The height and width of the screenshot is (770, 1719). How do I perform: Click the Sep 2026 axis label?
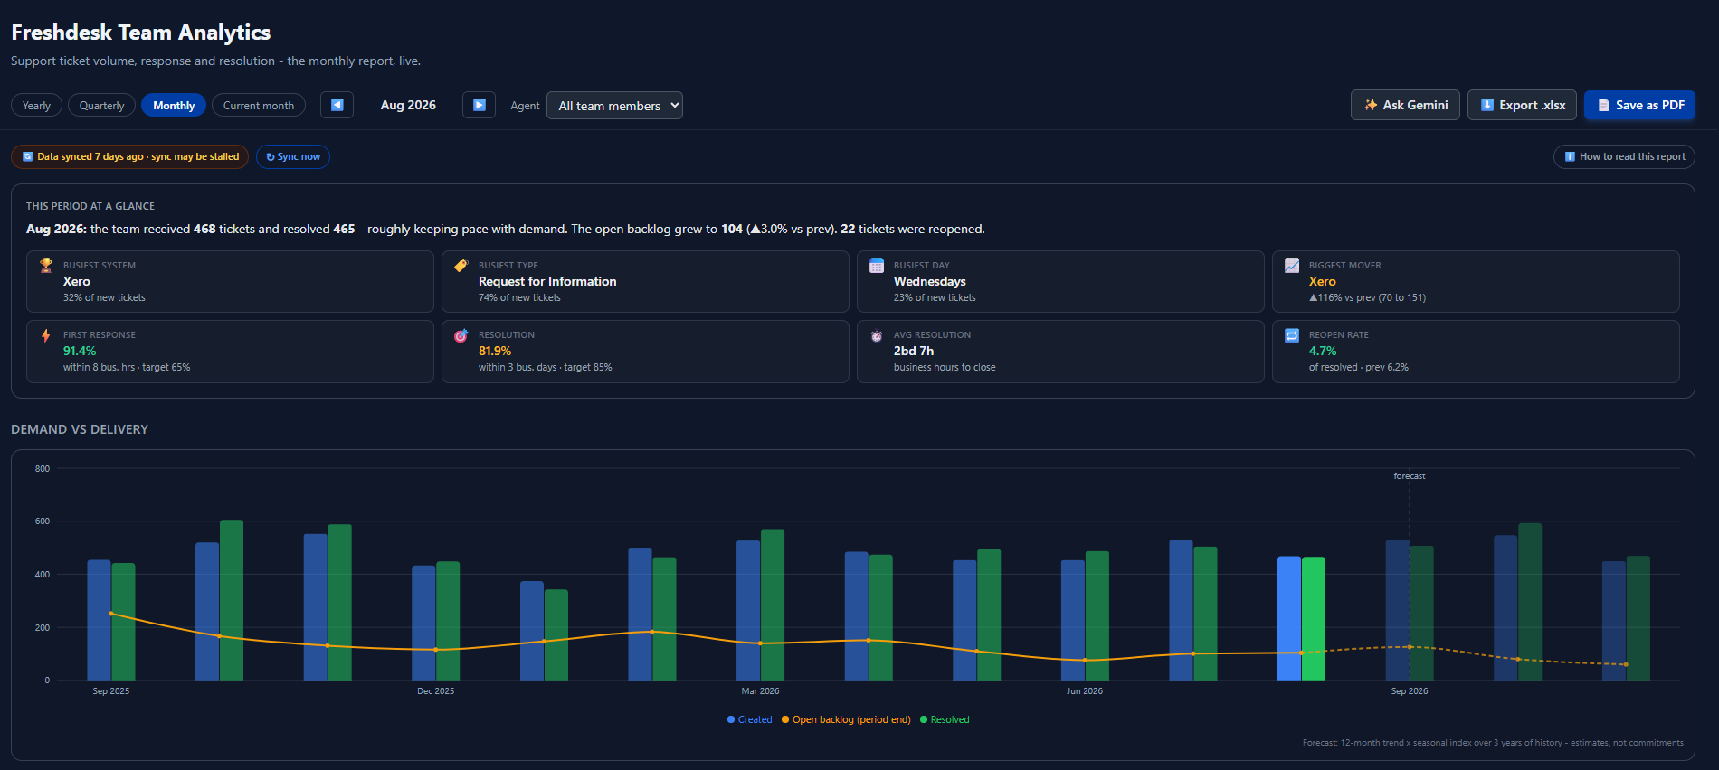(1410, 690)
